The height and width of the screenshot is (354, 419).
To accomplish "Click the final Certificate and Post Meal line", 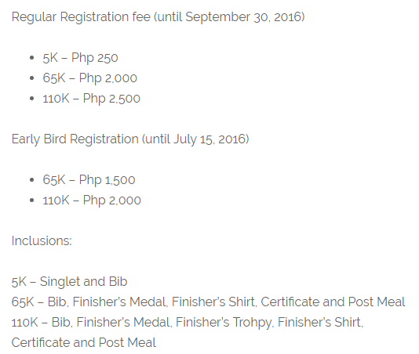I will point(84,342).
